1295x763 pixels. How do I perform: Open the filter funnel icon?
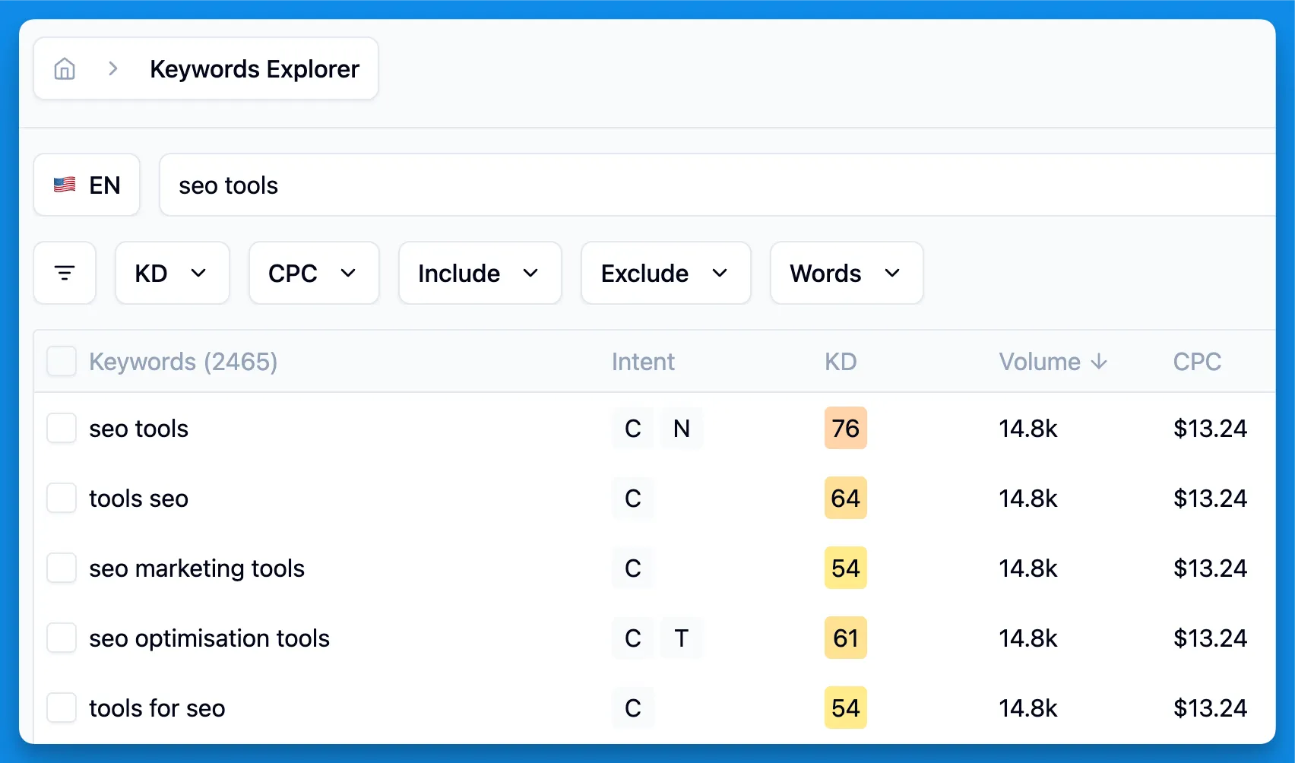tap(65, 273)
